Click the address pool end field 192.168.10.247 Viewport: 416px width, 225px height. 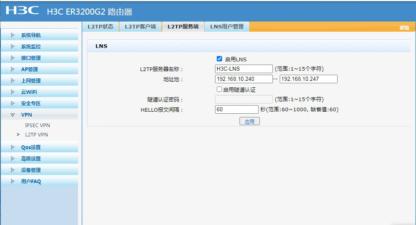coord(309,79)
